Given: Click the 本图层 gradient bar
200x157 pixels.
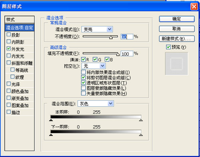Looking at the screenshot, I should coord(96,117).
